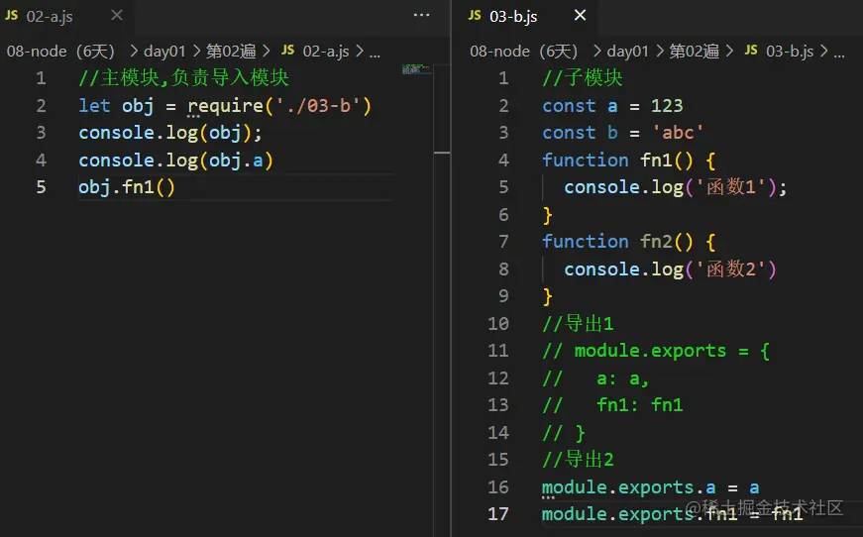Click line number 5 in 02-a.js
Screen dimensions: 863x537
click(42, 187)
